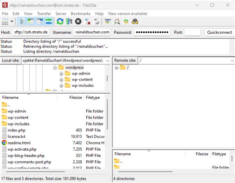Select wordpress folder in local tree

pos(74,67)
